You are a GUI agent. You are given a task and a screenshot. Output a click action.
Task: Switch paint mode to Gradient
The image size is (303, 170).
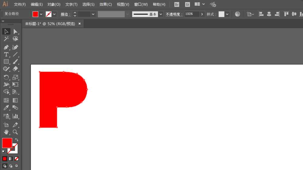click(x=11, y=159)
